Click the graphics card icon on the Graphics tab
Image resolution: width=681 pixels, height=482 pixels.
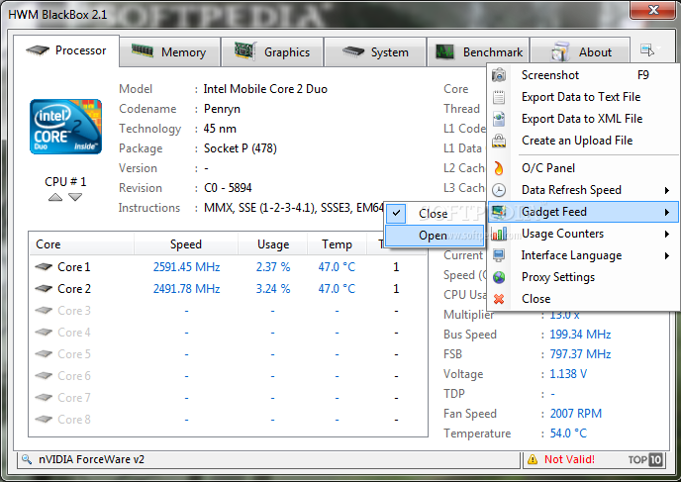(245, 51)
